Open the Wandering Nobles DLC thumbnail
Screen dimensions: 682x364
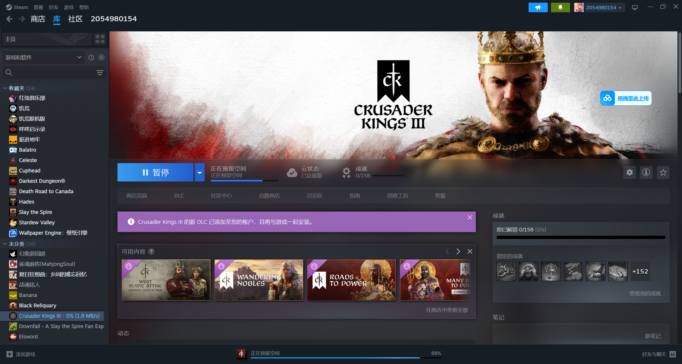[x=259, y=280]
